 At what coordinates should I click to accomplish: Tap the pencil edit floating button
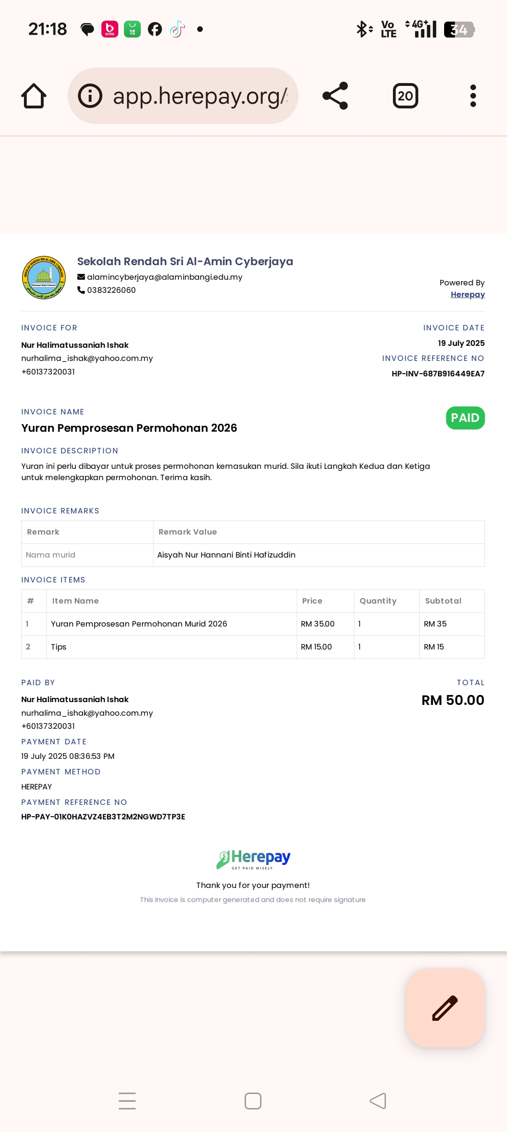(445, 1008)
